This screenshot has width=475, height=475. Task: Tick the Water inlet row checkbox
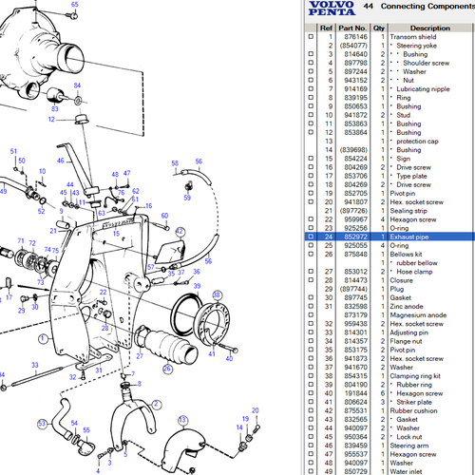[311, 471]
